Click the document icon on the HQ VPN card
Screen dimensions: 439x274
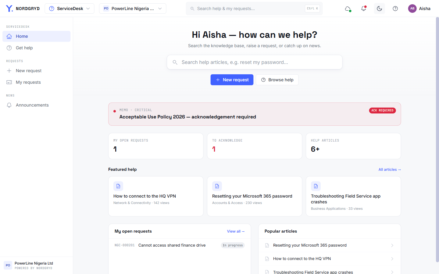118,186
